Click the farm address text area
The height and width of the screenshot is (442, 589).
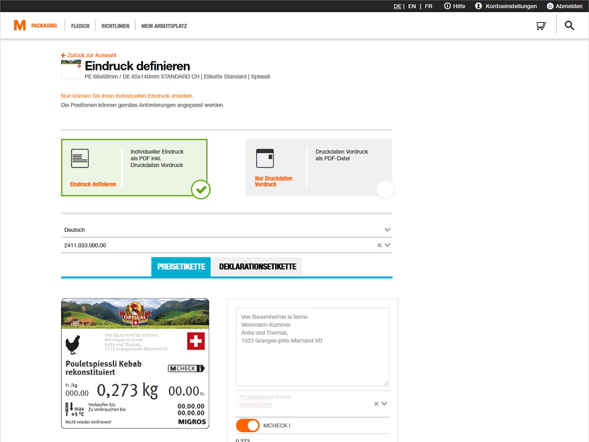click(x=313, y=347)
